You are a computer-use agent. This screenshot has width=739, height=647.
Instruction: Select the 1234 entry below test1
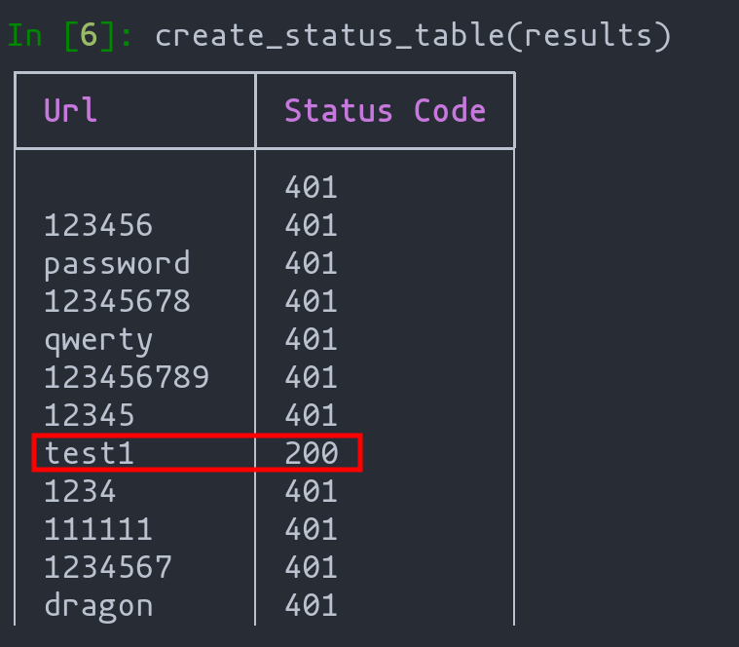[x=80, y=491]
